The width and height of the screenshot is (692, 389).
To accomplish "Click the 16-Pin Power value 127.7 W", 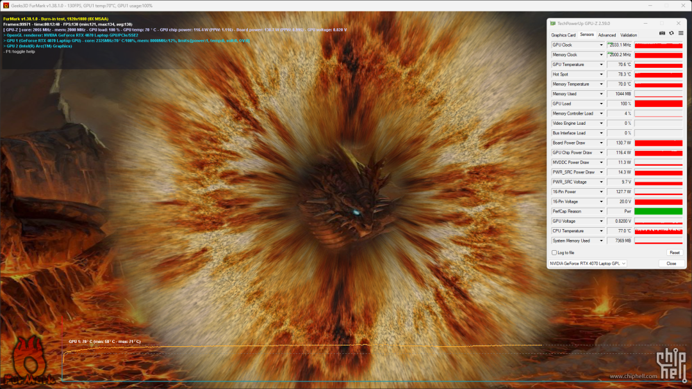I will click(x=619, y=192).
